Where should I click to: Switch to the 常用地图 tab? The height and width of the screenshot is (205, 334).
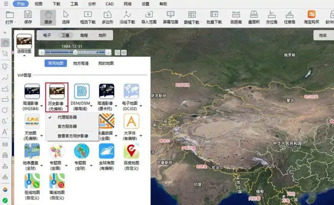click(56, 63)
